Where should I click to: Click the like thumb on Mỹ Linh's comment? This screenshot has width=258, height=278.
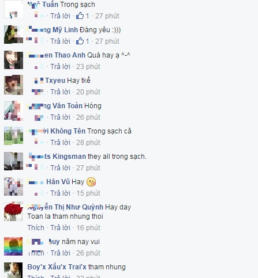[80, 41]
